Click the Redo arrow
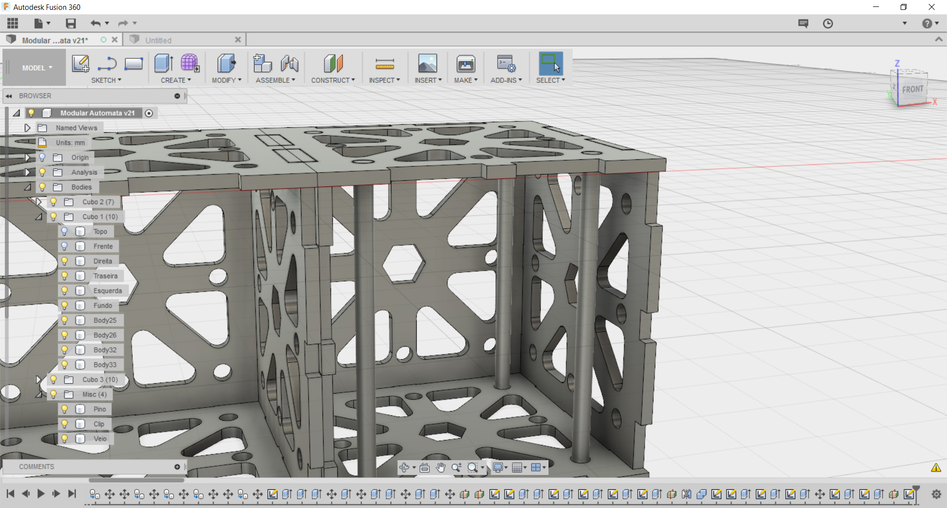947x508 pixels. pos(123,23)
